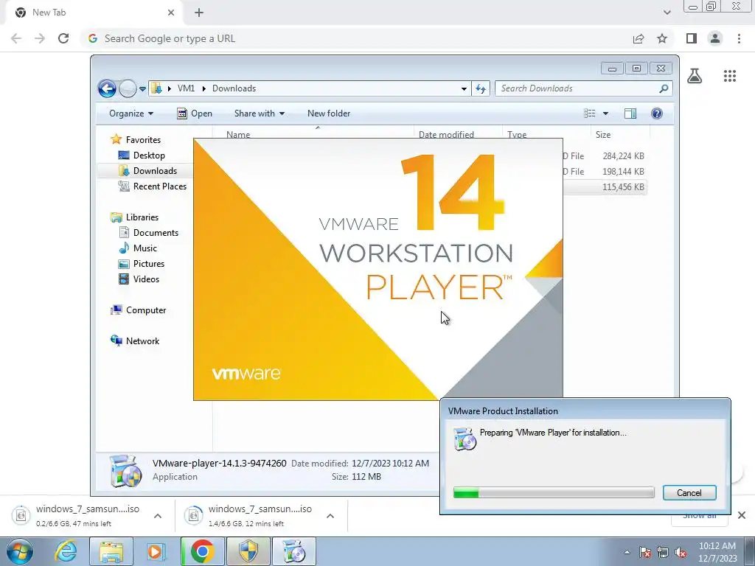Select Desktop under Favorites
This screenshot has width=755, height=566.
point(142,156)
